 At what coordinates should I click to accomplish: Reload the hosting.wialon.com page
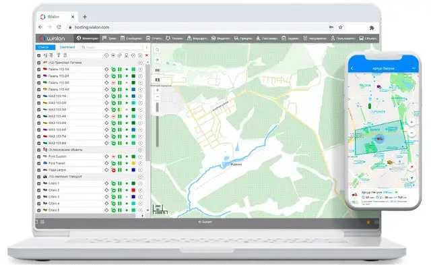59,27
